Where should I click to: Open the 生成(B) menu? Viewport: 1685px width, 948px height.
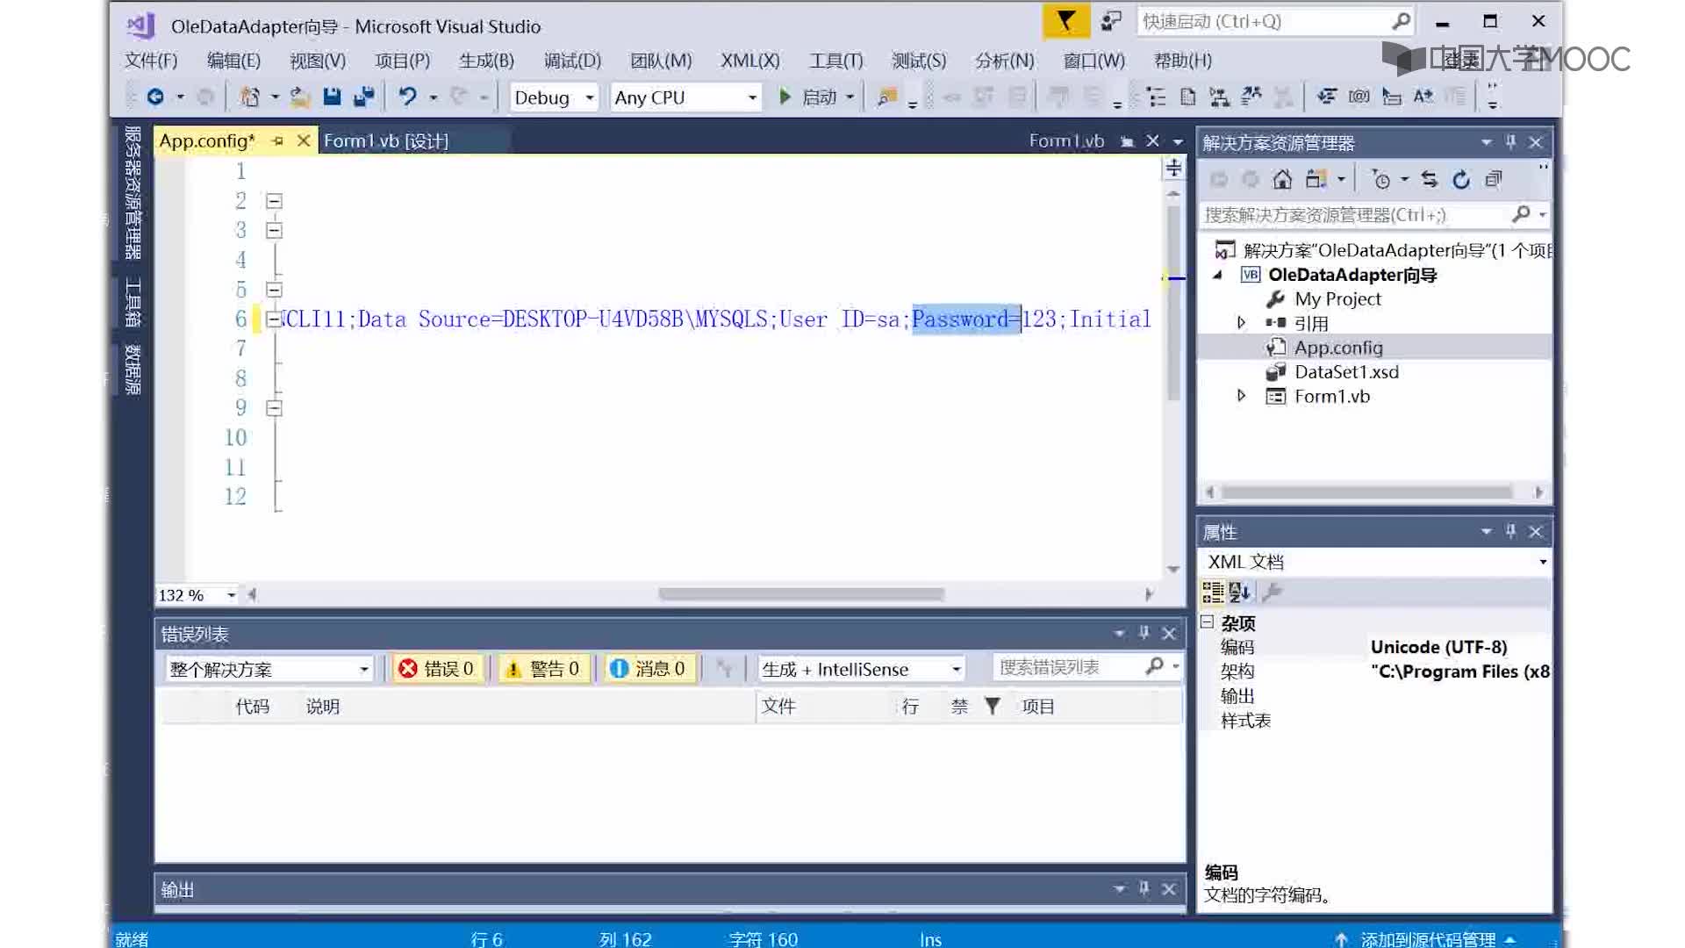[x=486, y=61]
